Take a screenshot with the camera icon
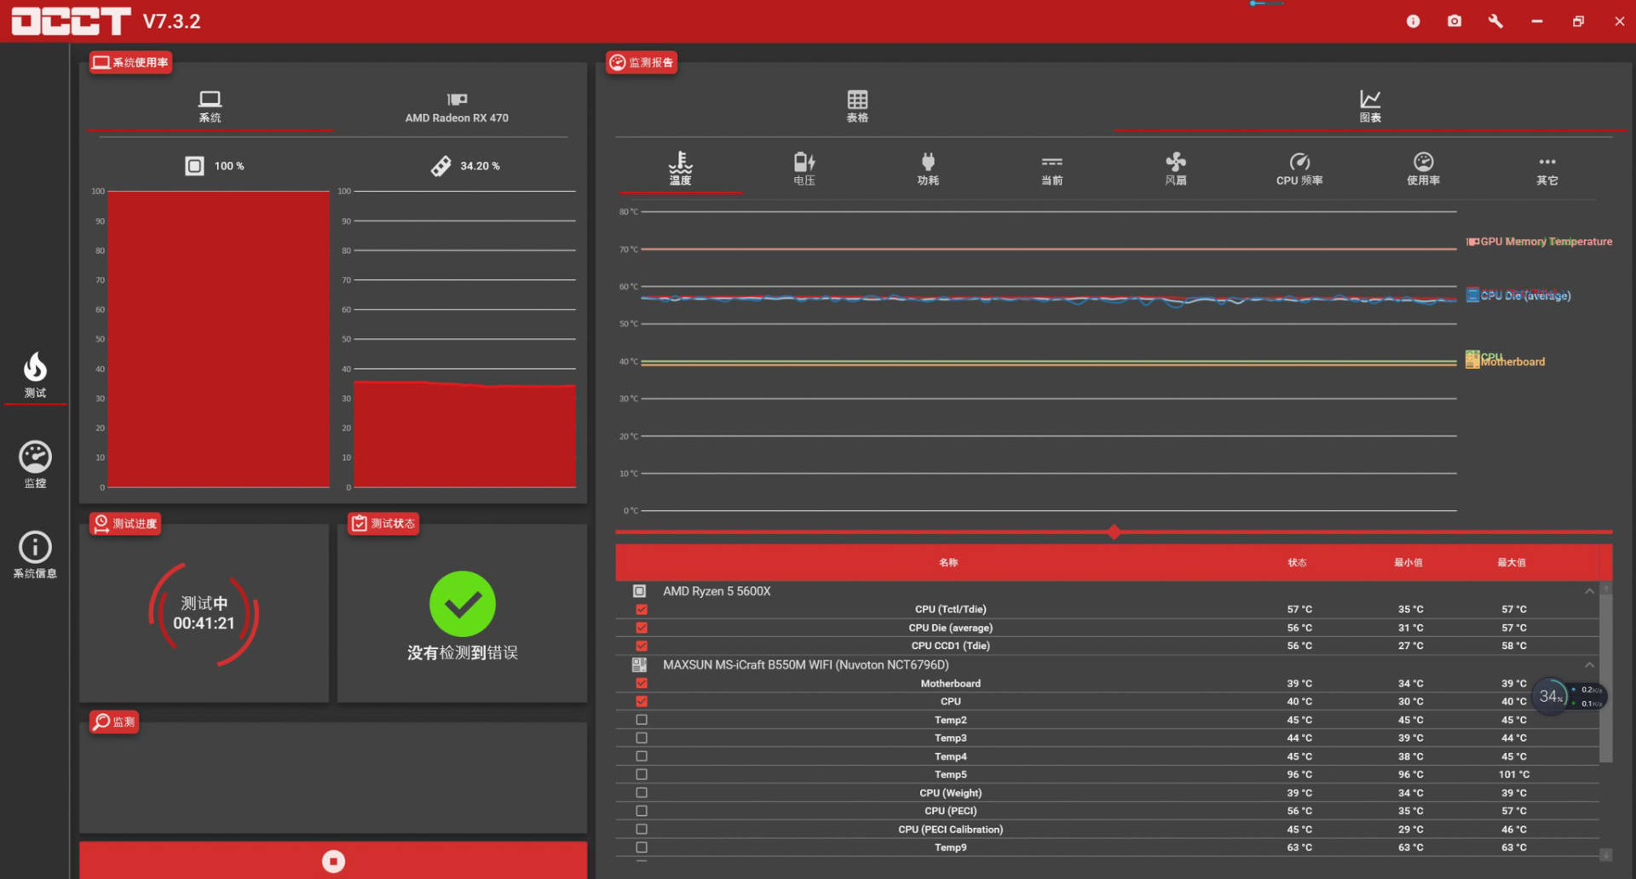This screenshot has width=1636, height=879. [x=1455, y=21]
